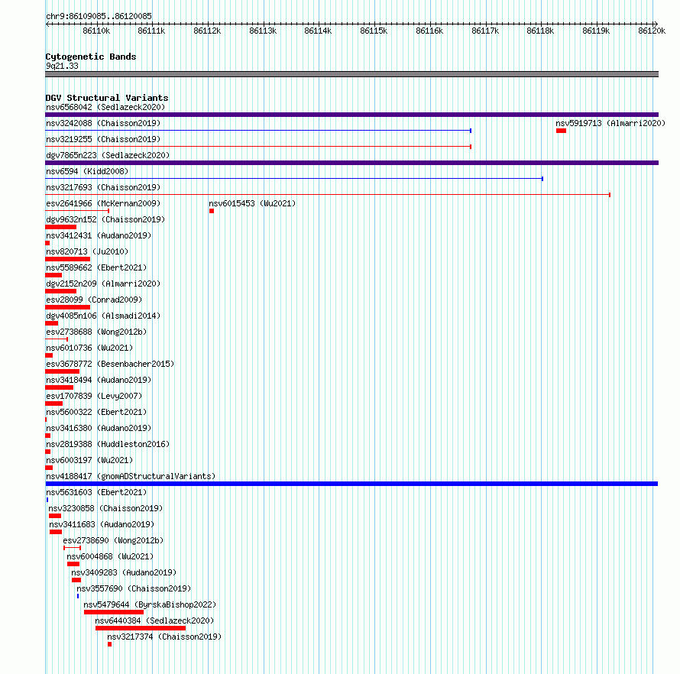Screen dimensions: 680x674
Task: Click the DGV Structural Variants track title
Action: [107, 98]
